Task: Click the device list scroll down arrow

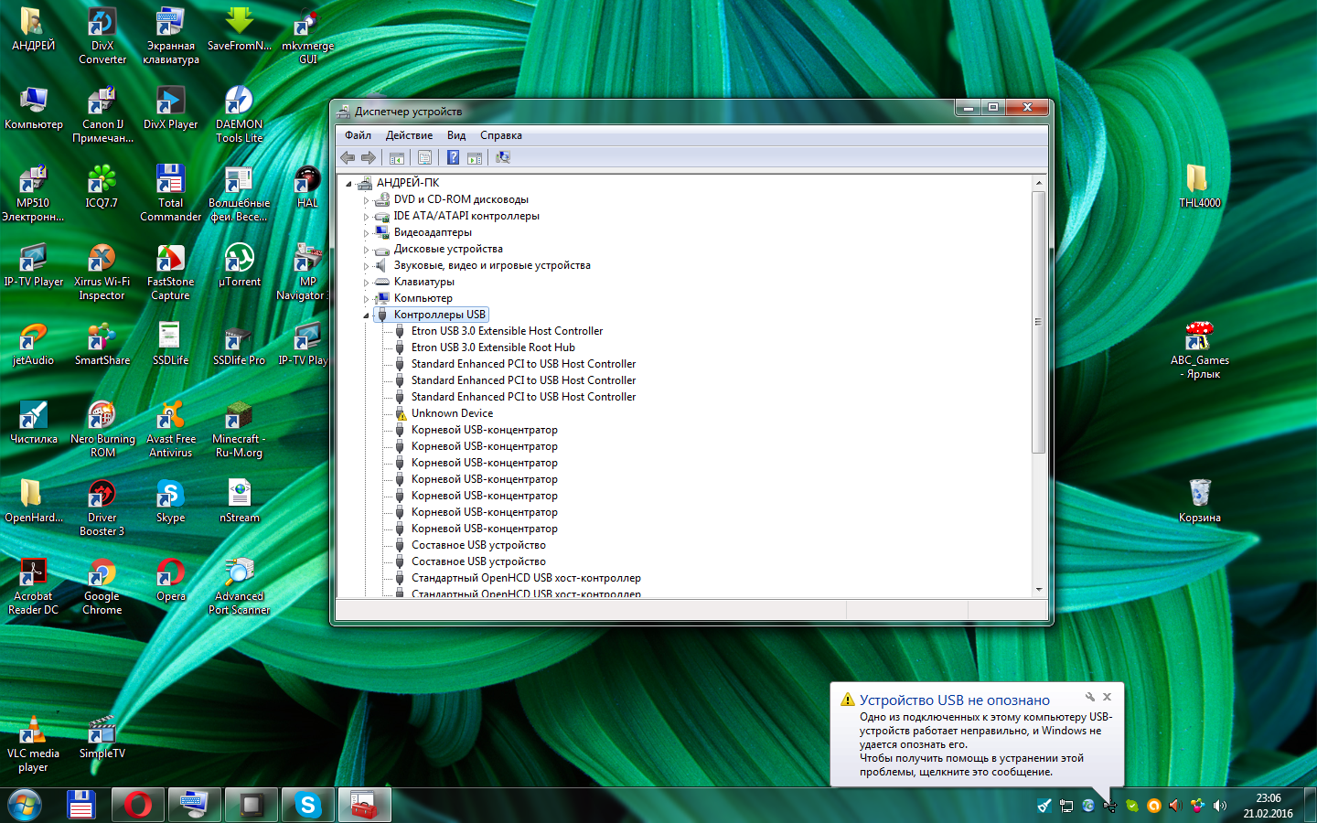Action: [1038, 590]
